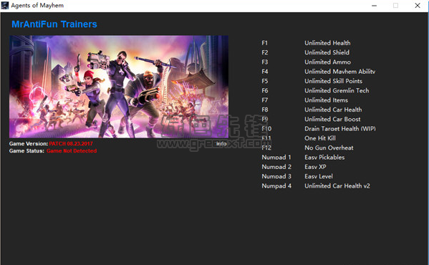Click the Numpad 4 hotkey label

[276, 186]
